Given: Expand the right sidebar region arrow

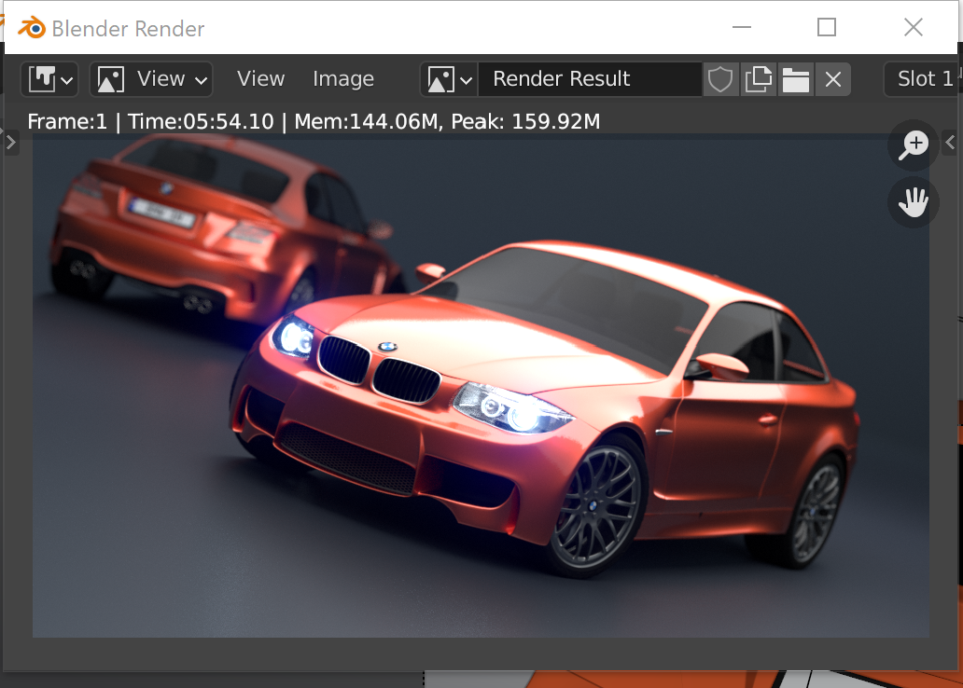Looking at the screenshot, I should 950,143.
